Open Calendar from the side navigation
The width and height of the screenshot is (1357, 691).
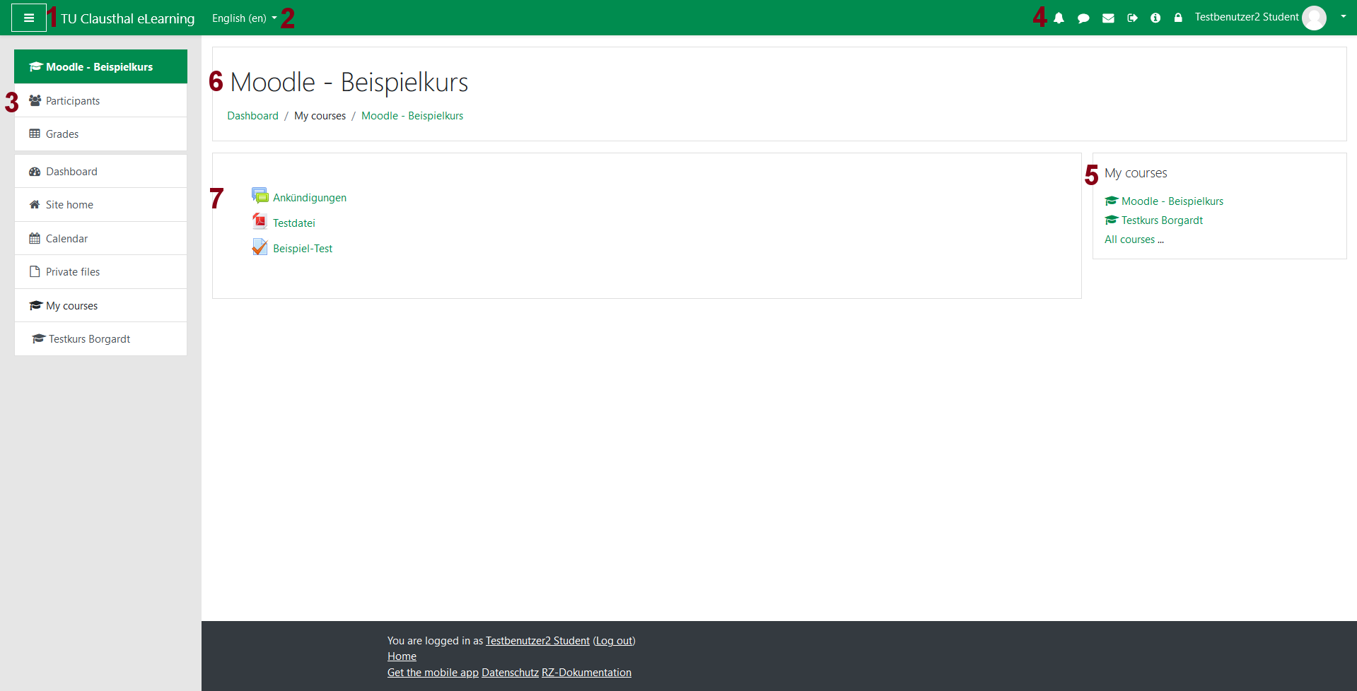(x=66, y=239)
